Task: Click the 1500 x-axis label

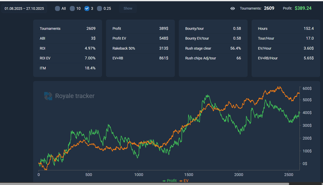Action: click(x=188, y=175)
